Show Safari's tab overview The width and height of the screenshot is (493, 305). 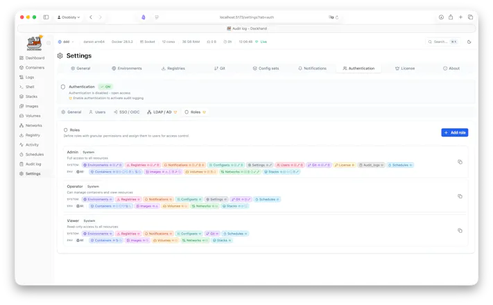point(470,17)
